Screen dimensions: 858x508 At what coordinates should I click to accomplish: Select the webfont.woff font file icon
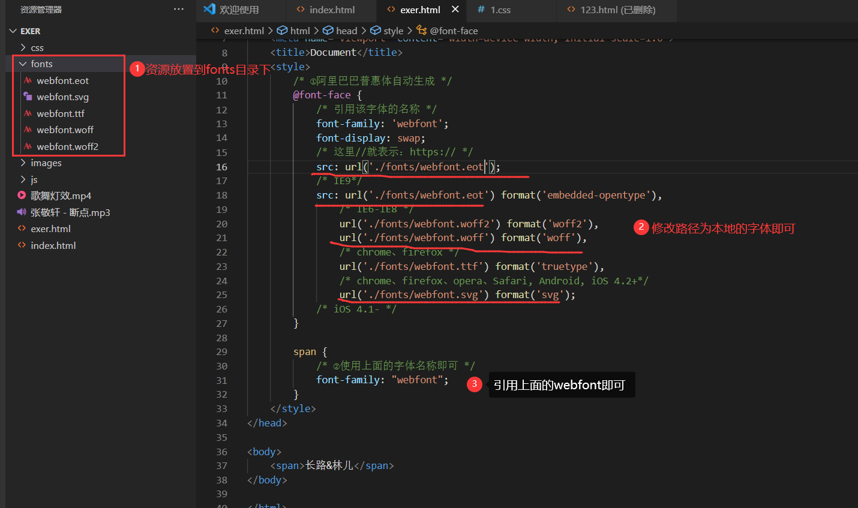pos(28,130)
